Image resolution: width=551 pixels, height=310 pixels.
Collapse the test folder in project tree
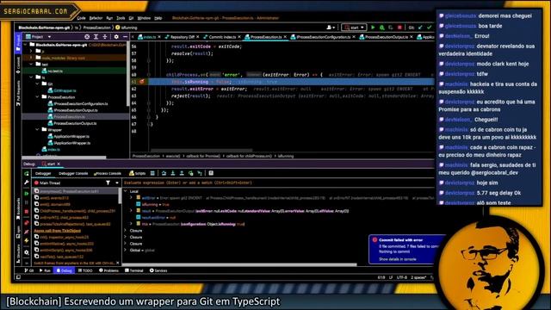click(31, 65)
